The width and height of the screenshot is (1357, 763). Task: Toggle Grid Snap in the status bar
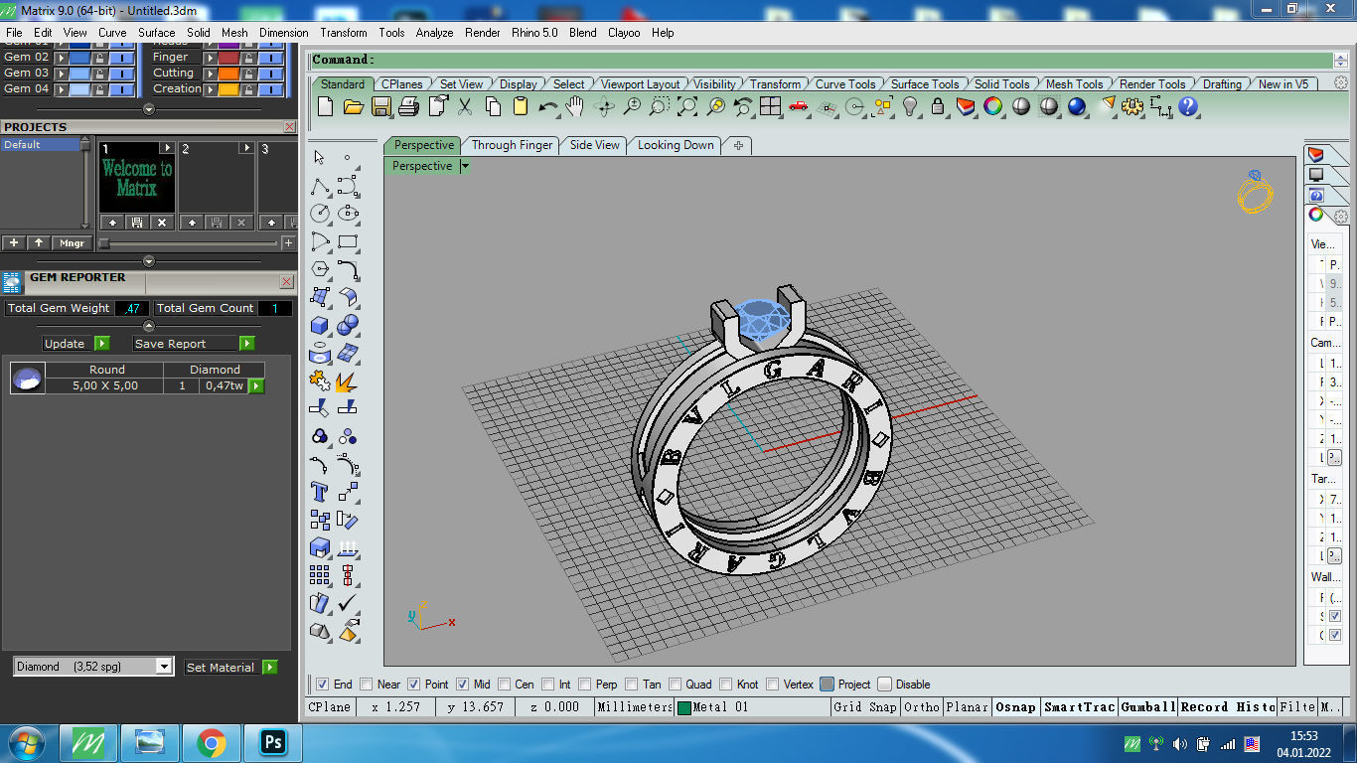[865, 707]
